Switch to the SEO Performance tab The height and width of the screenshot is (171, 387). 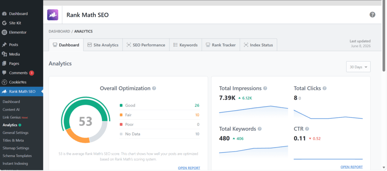(146, 45)
